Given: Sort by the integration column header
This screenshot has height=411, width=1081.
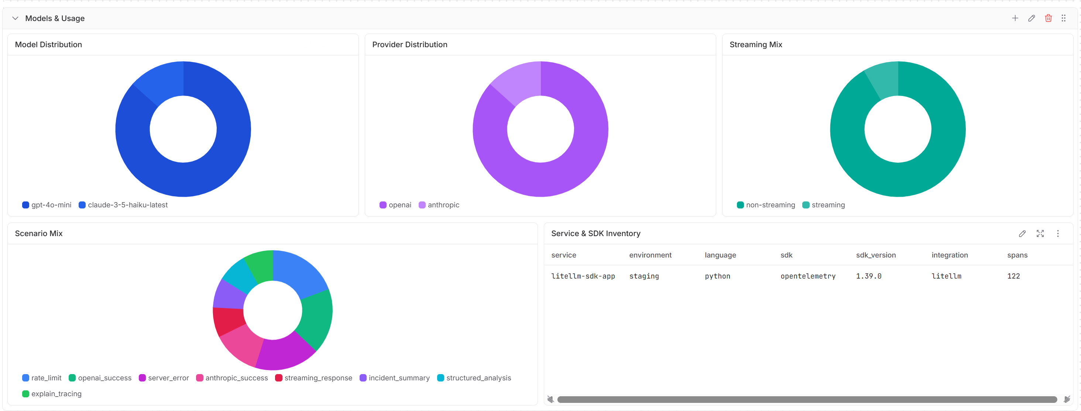Looking at the screenshot, I should pos(950,255).
